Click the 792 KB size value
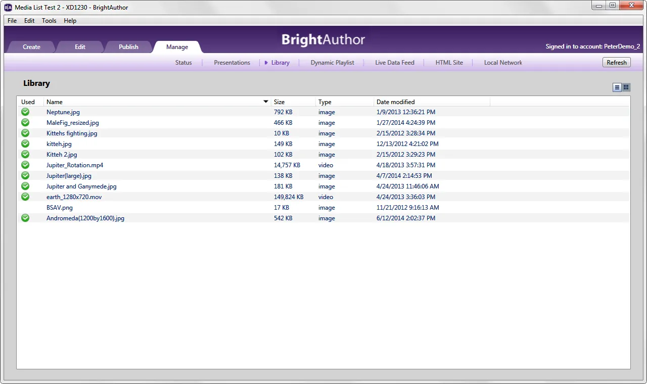This screenshot has width=647, height=384. [283, 112]
